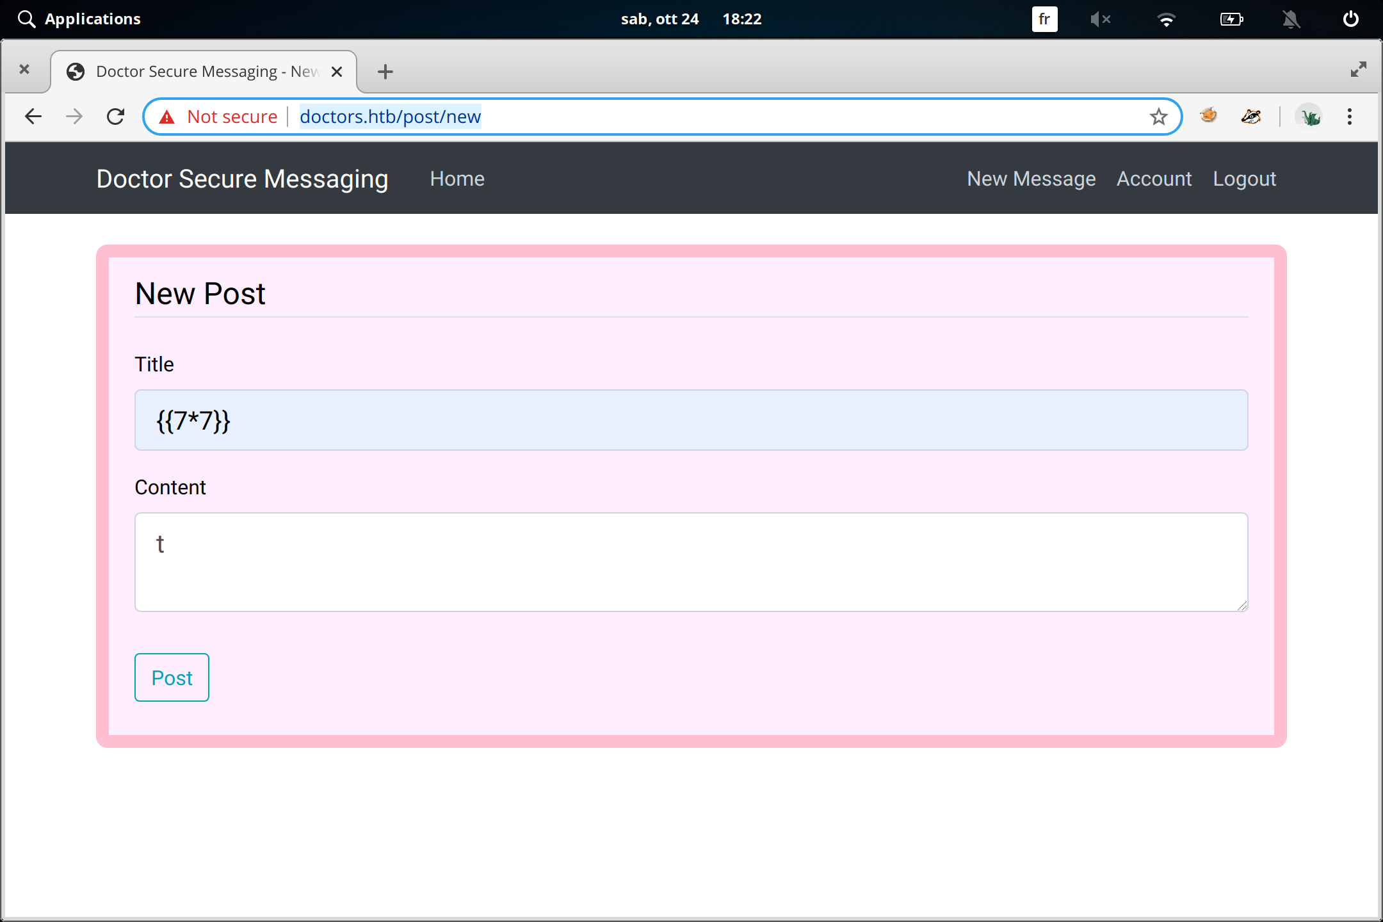Click the browser forward arrow

[74, 117]
